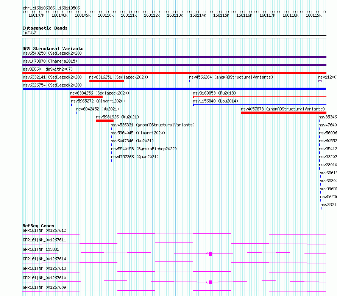Click the red bar under nsv6332141
The width and height of the screenshot is (337, 296).
coord(39,81)
